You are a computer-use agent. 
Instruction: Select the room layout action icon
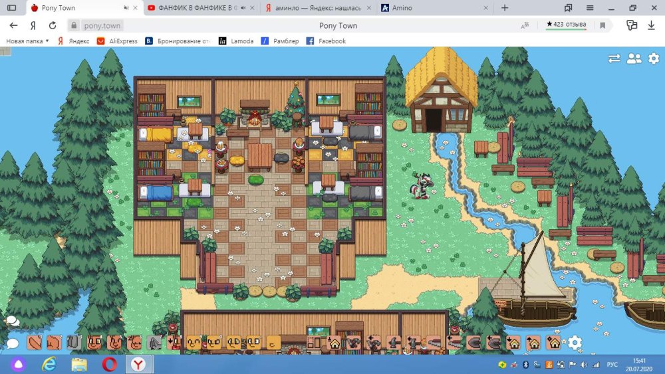tap(315, 343)
